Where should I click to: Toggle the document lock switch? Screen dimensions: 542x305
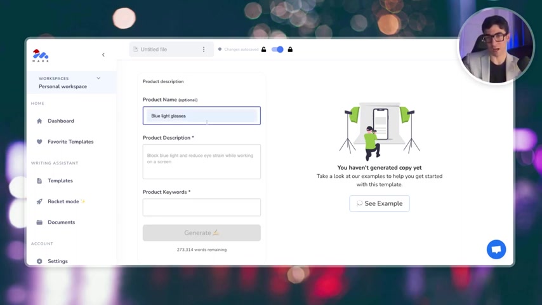[x=277, y=50]
